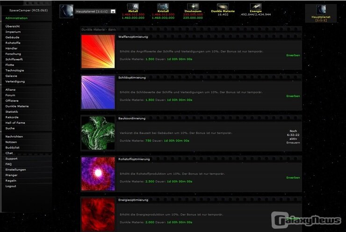The image size is (346, 232).
Task: Go to Forschung in the left menu
Action: tap(13, 54)
